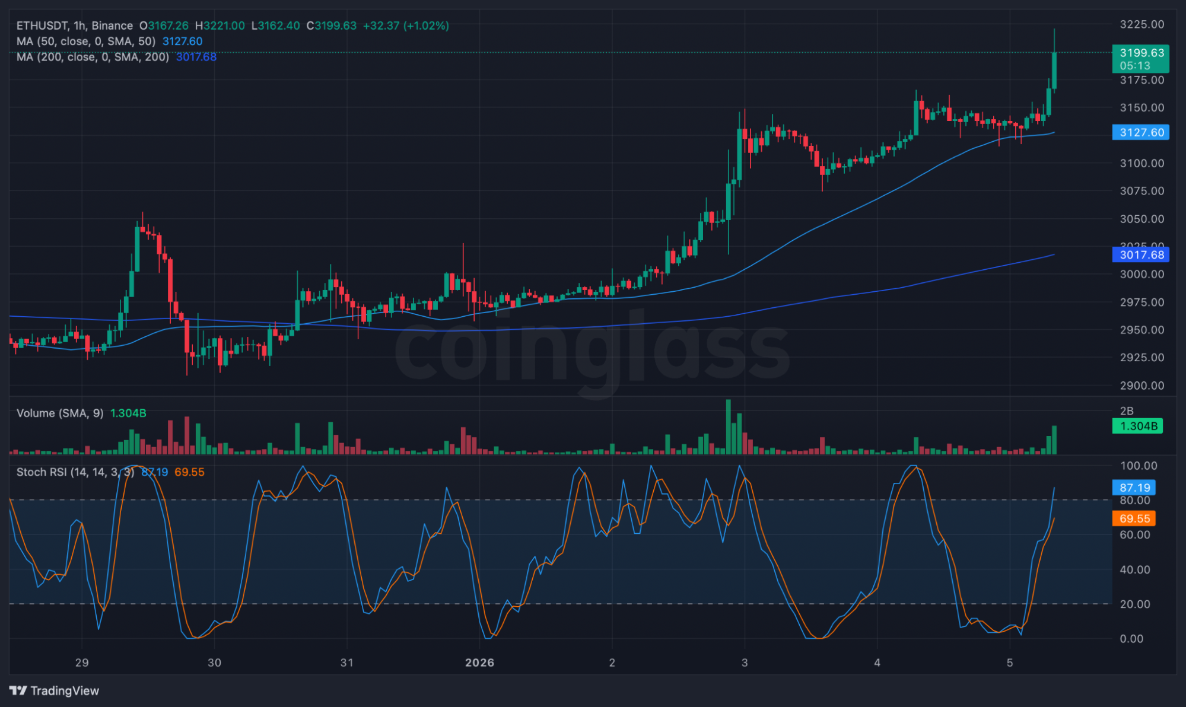Select the ETHUSDT, 1h, Binance chart title

74,26
